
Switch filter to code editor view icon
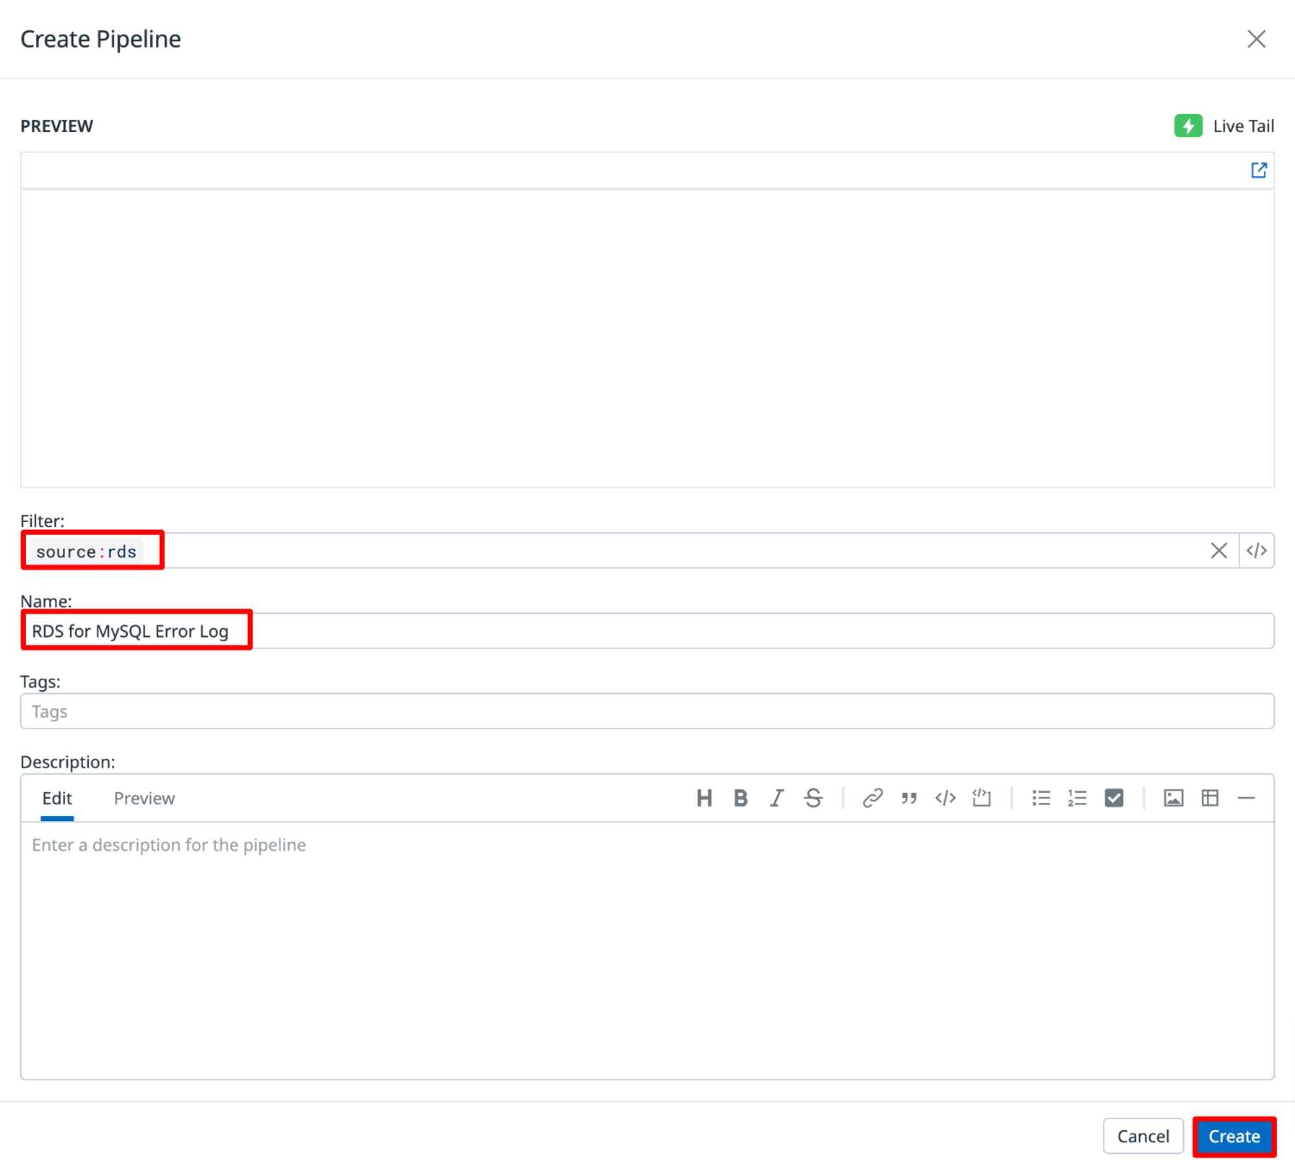coord(1256,550)
